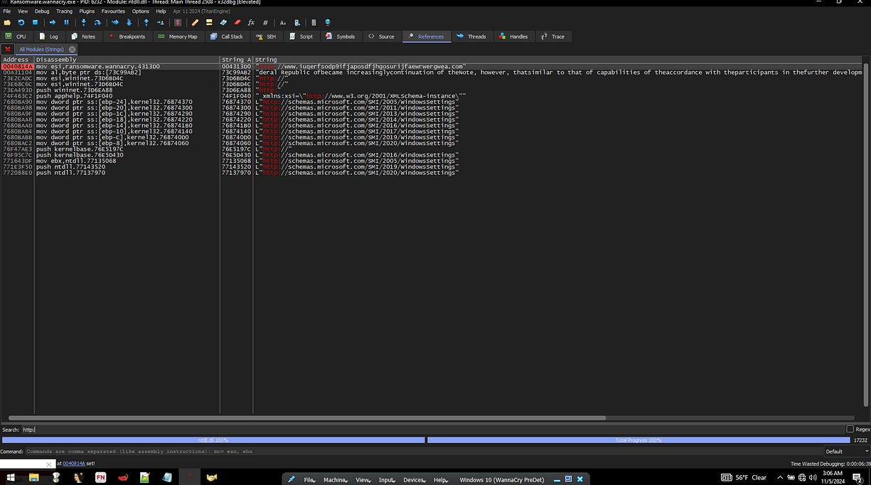Open the Bookmarks toolbar icon

pos(237,23)
